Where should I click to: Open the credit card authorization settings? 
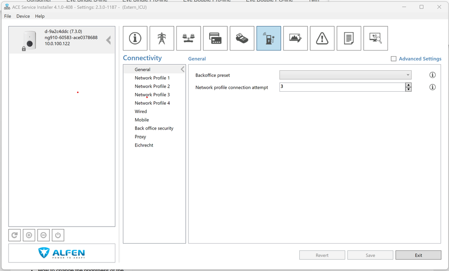215,38
